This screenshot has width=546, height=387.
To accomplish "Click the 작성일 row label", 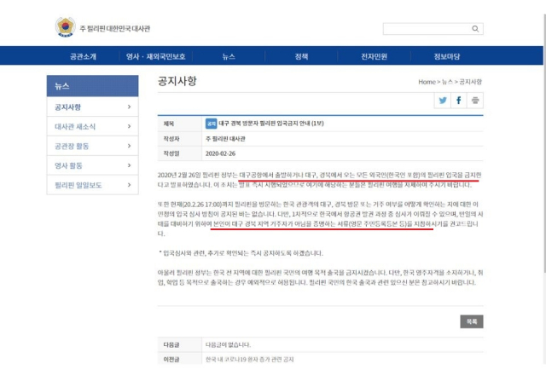I will click(x=171, y=153).
